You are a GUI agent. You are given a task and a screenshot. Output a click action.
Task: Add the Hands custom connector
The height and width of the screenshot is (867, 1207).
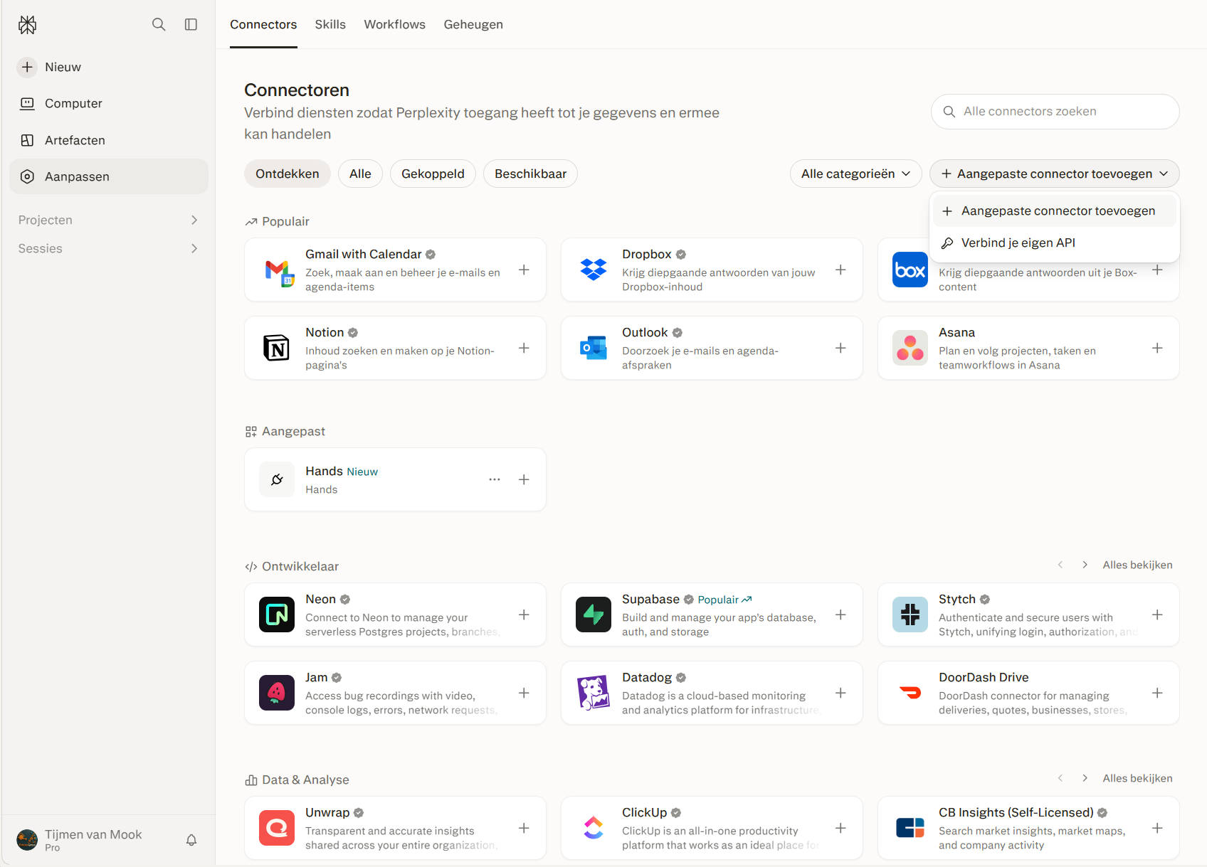524,479
